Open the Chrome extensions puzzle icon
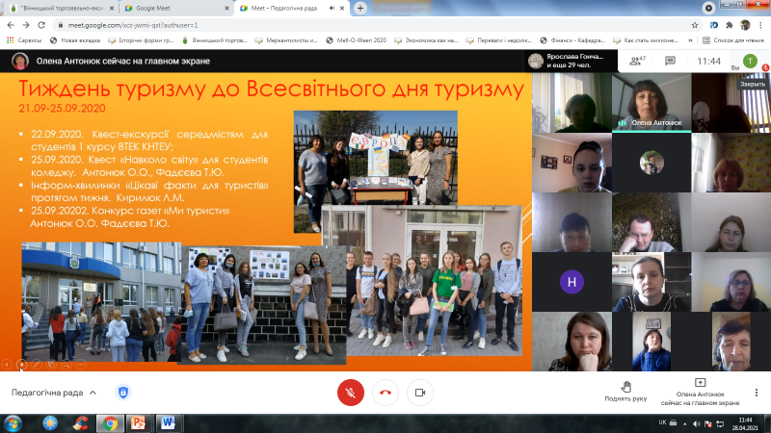 pyautogui.click(x=730, y=25)
